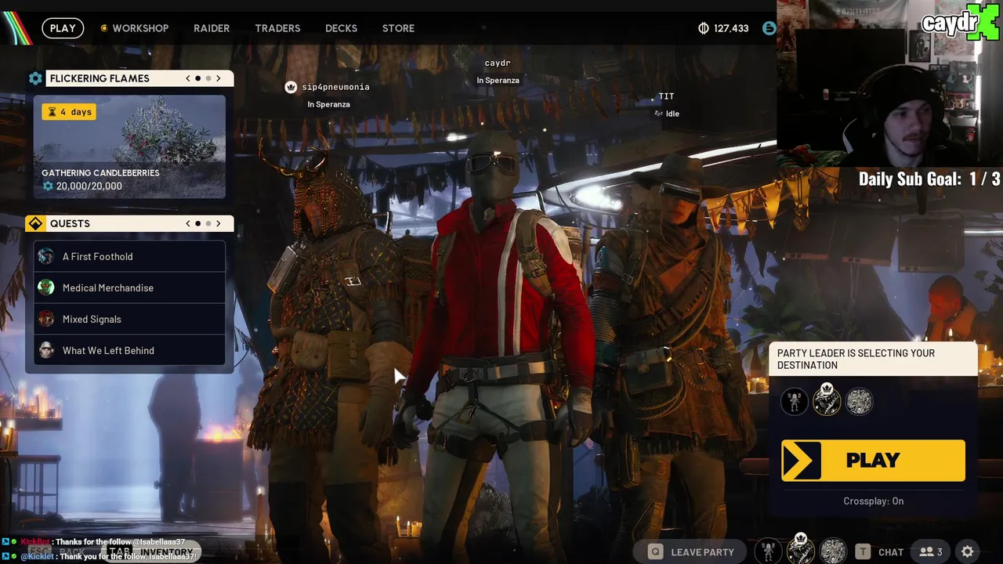Toggle the Crossplay: On setting

pyautogui.click(x=873, y=501)
